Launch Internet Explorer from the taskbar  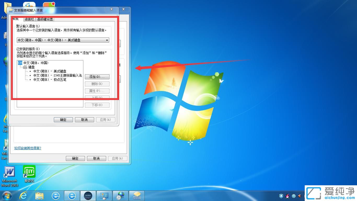[x=24, y=196]
